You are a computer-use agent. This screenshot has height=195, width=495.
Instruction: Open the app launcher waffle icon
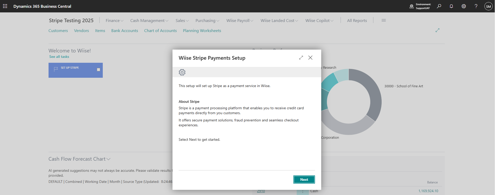pos(5,6)
